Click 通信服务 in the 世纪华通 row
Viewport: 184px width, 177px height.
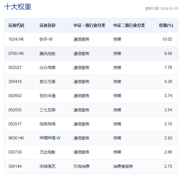click(x=81, y=96)
